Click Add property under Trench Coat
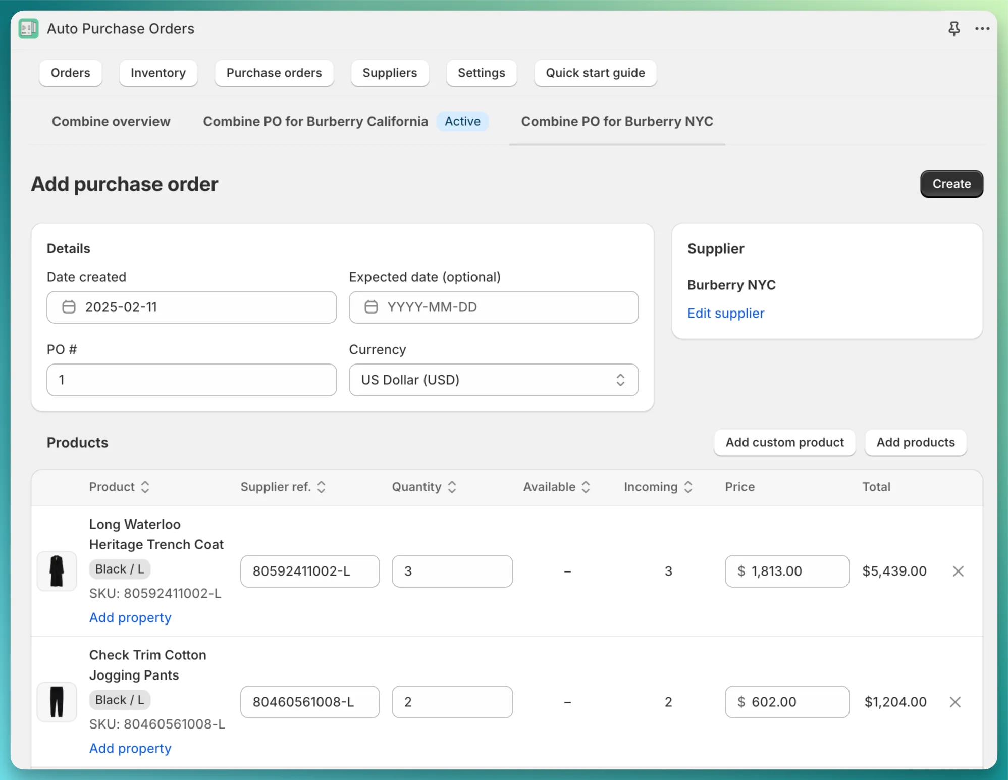The image size is (1008, 780). (x=130, y=617)
